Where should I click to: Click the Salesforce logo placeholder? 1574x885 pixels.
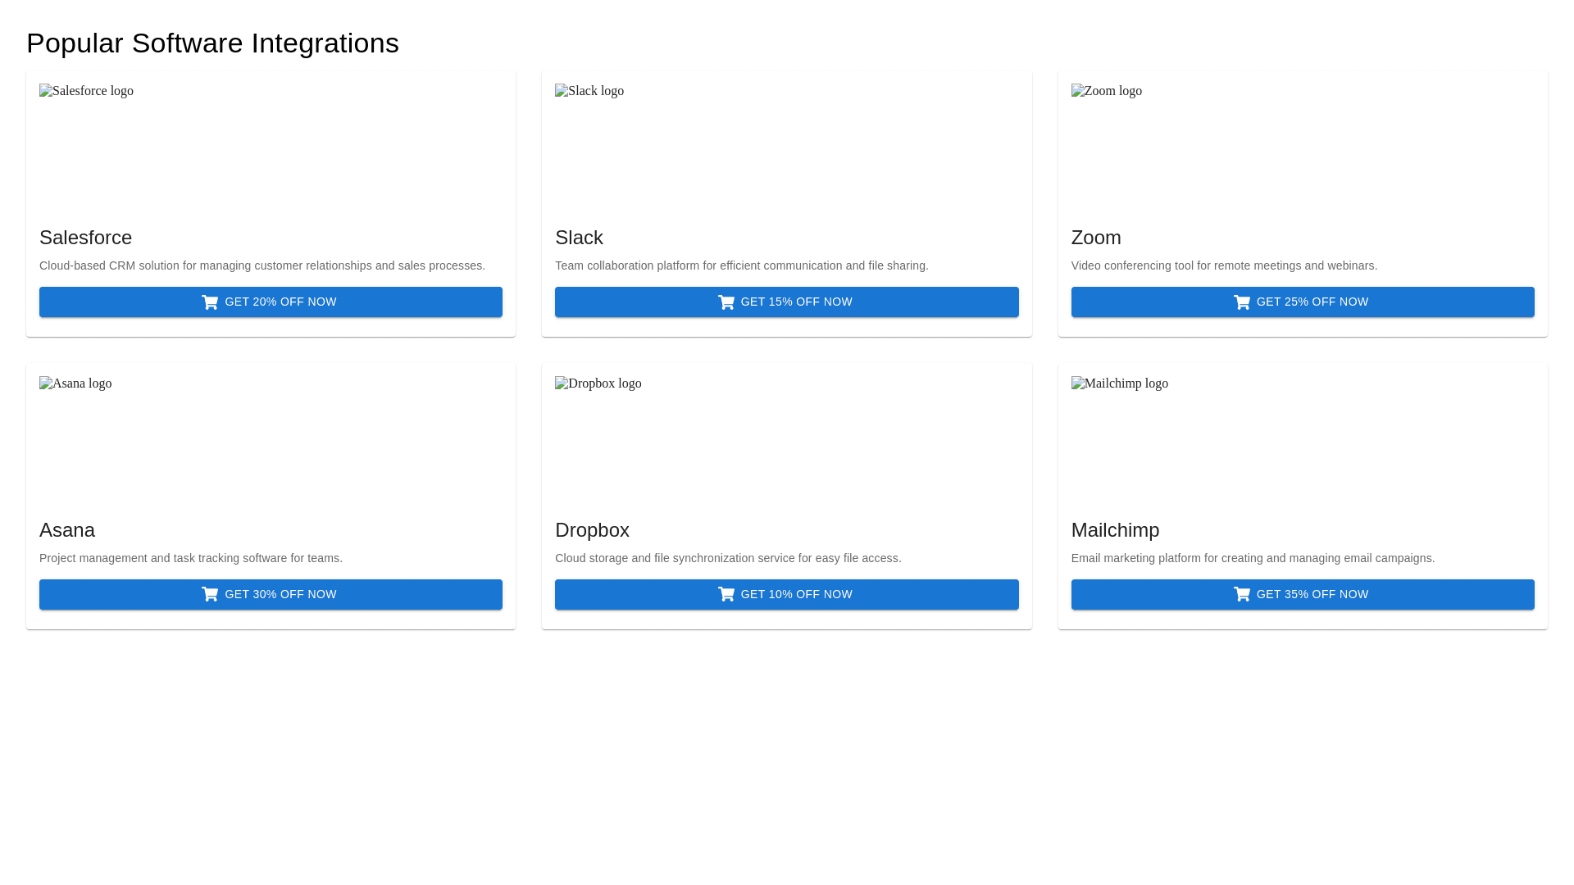pyautogui.click(x=86, y=91)
